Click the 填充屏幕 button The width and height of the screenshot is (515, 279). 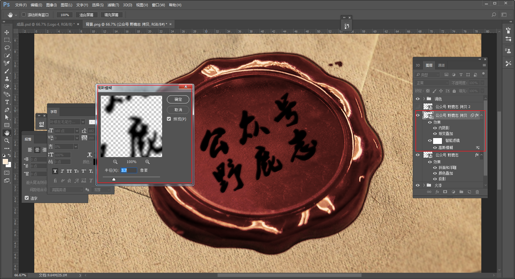(x=111, y=15)
